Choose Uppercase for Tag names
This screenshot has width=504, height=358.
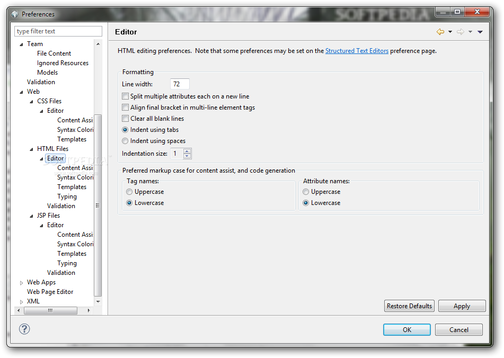tap(129, 192)
